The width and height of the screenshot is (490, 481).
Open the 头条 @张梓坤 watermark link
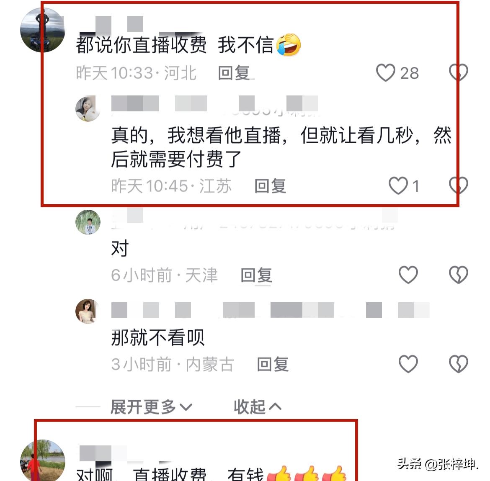(438, 464)
